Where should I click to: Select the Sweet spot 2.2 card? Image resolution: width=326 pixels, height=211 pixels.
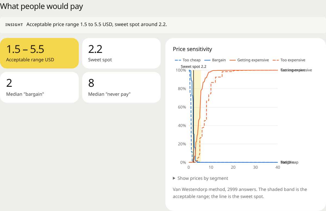click(121, 53)
